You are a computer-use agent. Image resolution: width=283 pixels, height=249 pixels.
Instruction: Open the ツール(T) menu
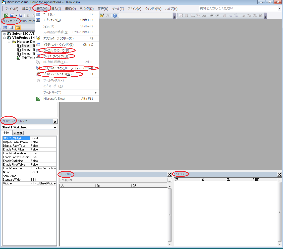(x=118, y=9)
